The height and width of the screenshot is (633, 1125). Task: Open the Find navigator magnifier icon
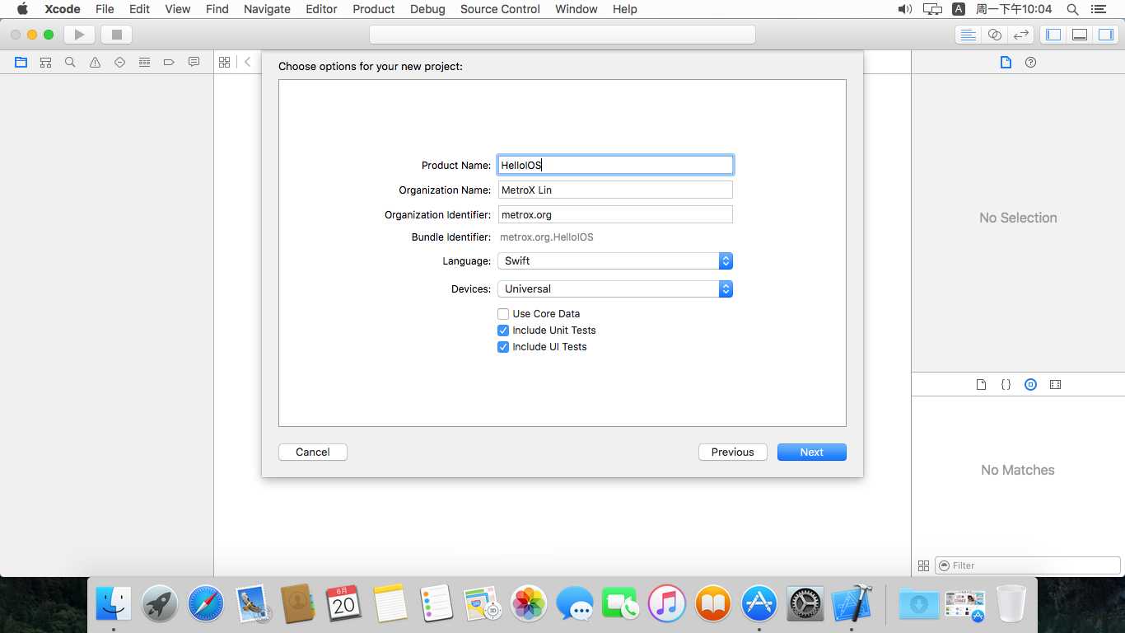point(70,62)
